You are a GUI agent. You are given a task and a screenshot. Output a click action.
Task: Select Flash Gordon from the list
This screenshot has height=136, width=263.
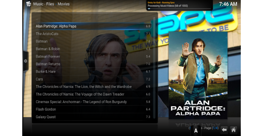[x=93, y=109]
